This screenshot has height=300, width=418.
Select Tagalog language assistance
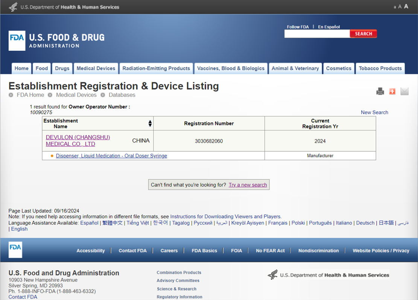pyautogui.click(x=181, y=223)
